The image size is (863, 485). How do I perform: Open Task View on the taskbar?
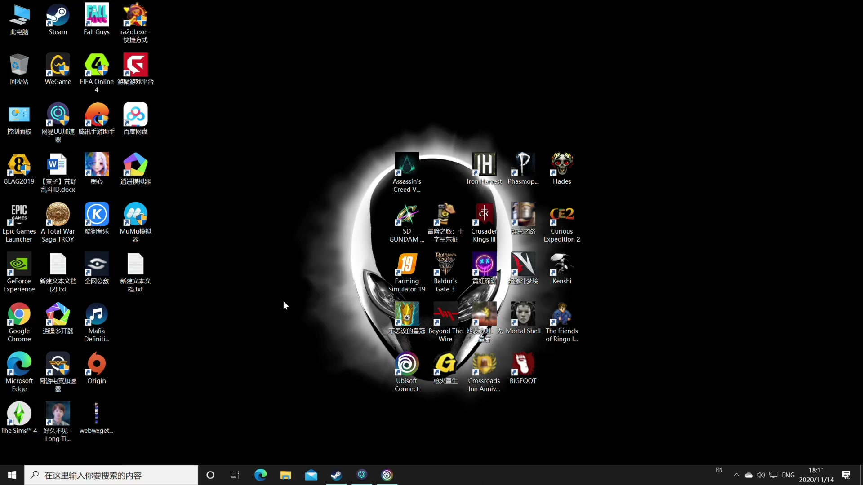[235, 475]
